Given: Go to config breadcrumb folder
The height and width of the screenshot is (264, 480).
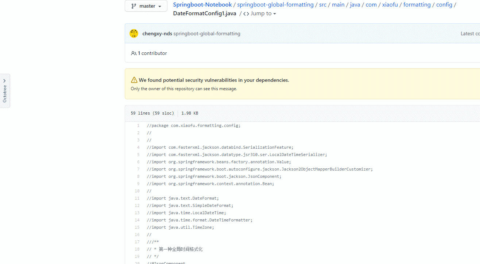Looking at the screenshot, I should pos(444,5).
